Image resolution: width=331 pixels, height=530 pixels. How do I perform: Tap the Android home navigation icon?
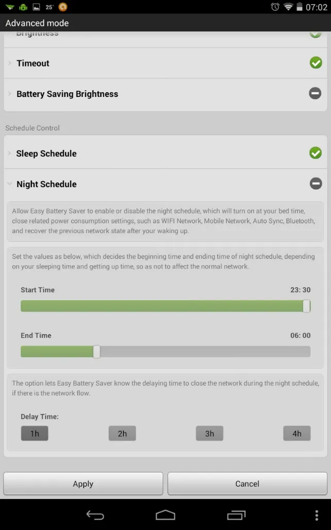coord(165,515)
